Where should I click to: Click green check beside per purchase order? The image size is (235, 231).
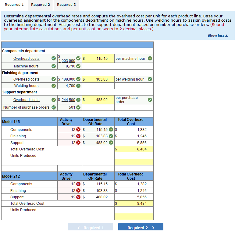pos(150,100)
